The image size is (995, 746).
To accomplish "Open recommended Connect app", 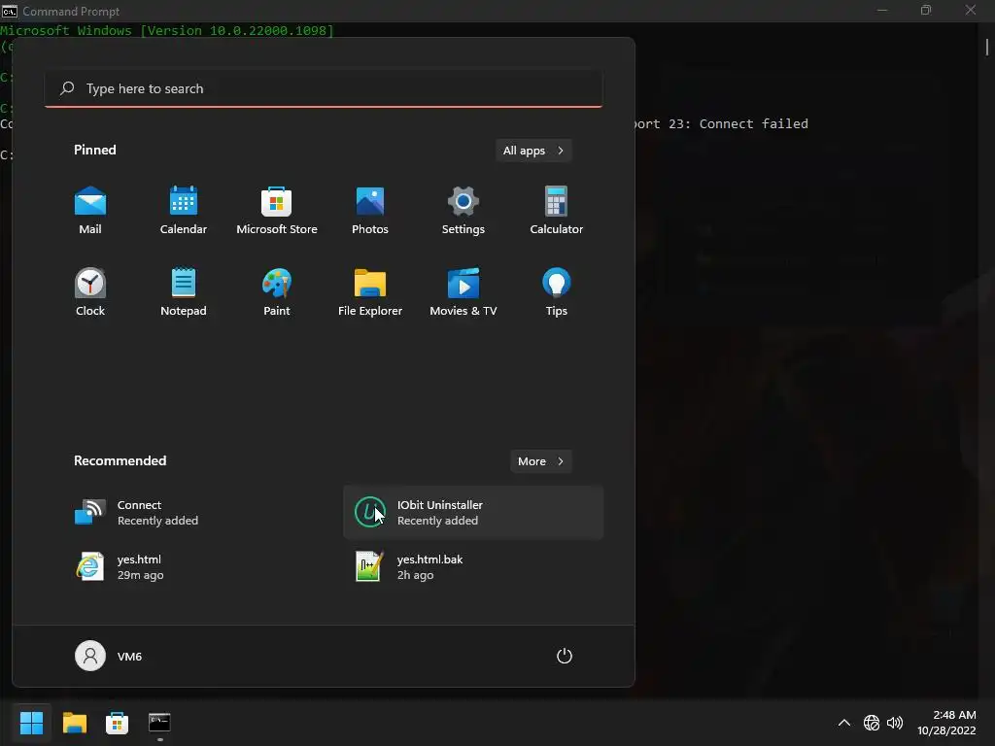I will click(x=193, y=513).
